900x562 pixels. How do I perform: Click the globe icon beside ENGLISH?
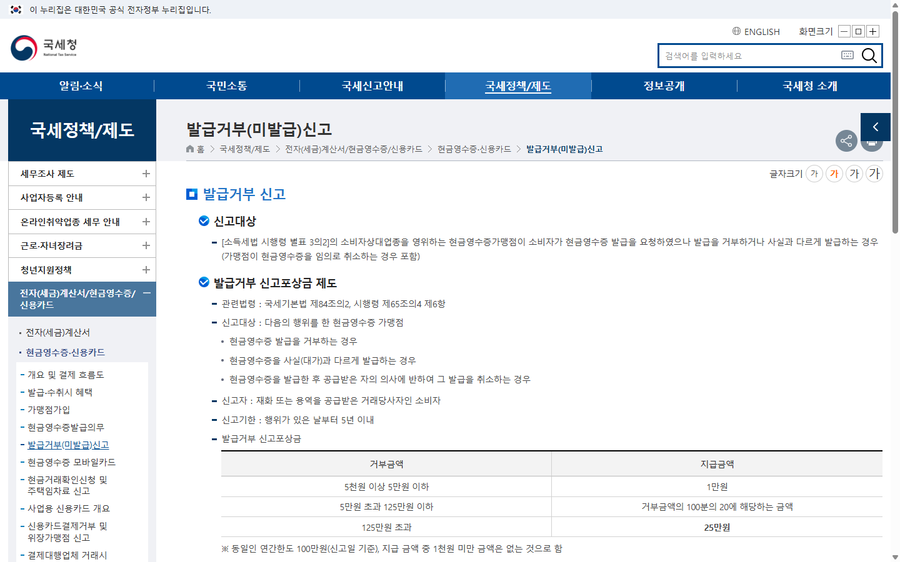click(736, 31)
